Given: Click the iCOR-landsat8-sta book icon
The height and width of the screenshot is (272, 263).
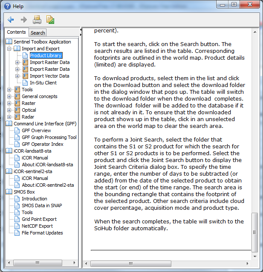Looking at the screenshot, I should (x=9, y=151).
